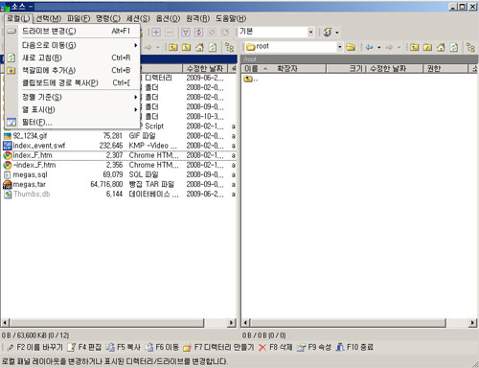
Task: Click parent folder '..' in remote panel
Action: pyautogui.click(x=251, y=79)
